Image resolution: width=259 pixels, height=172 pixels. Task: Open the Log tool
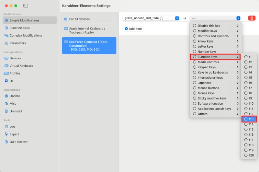[12, 126]
